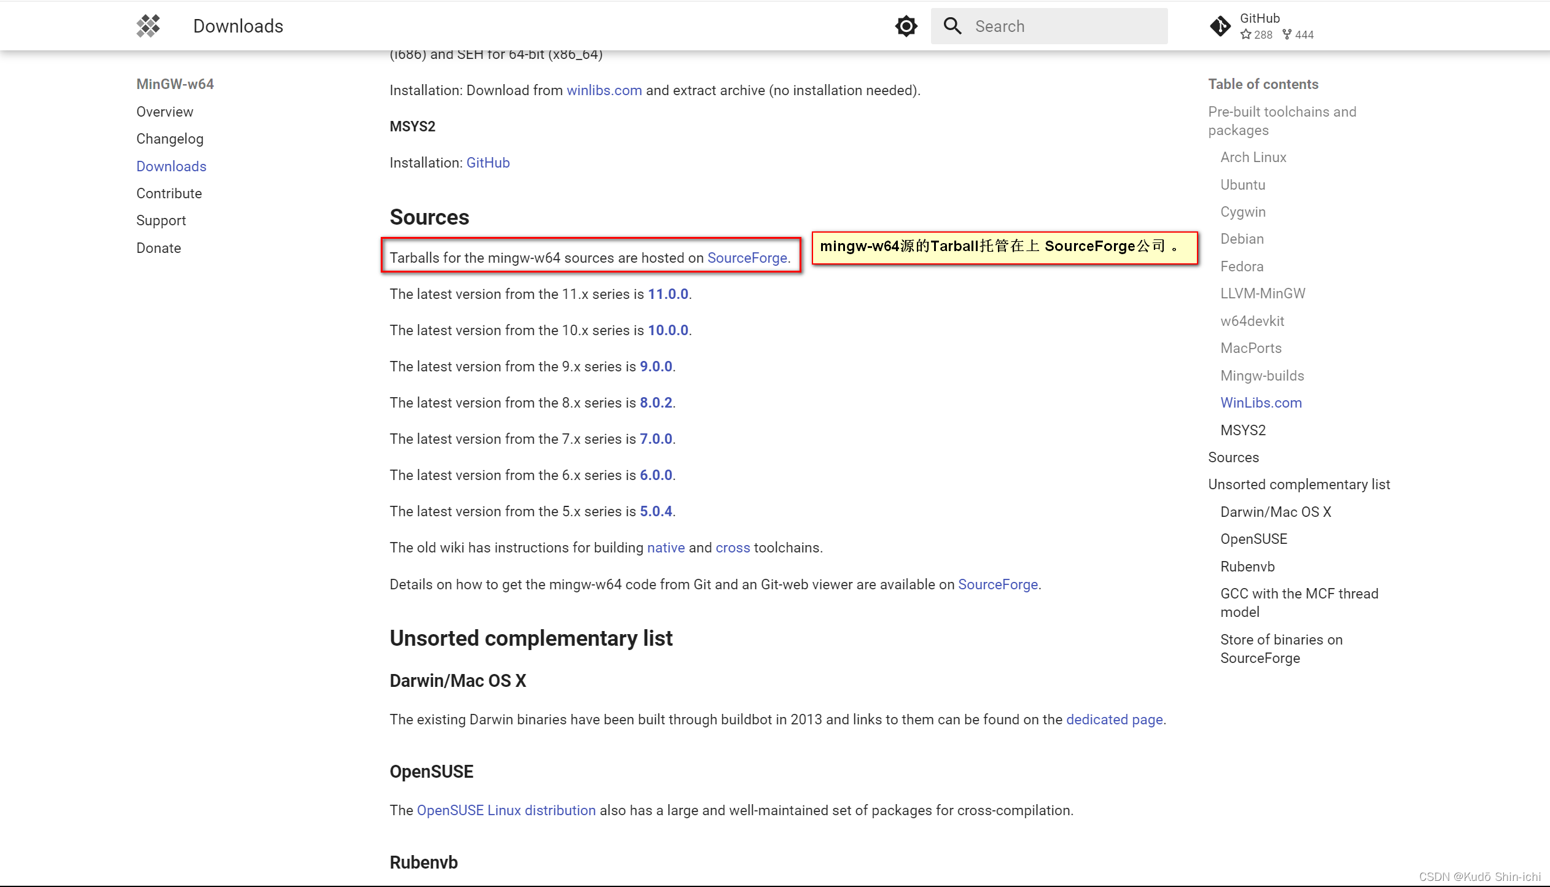Click the Overview menu item
This screenshot has width=1550, height=887.
165,112
